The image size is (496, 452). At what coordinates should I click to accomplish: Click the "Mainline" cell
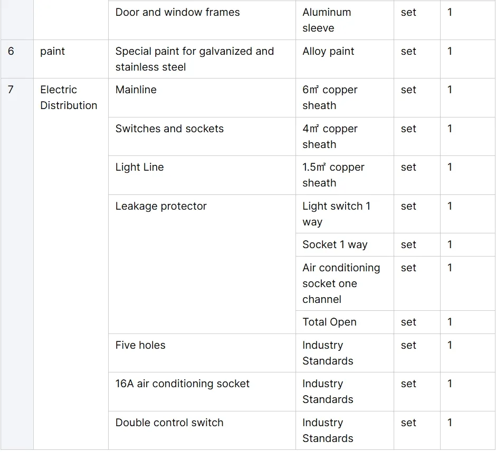[x=136, y=90]
